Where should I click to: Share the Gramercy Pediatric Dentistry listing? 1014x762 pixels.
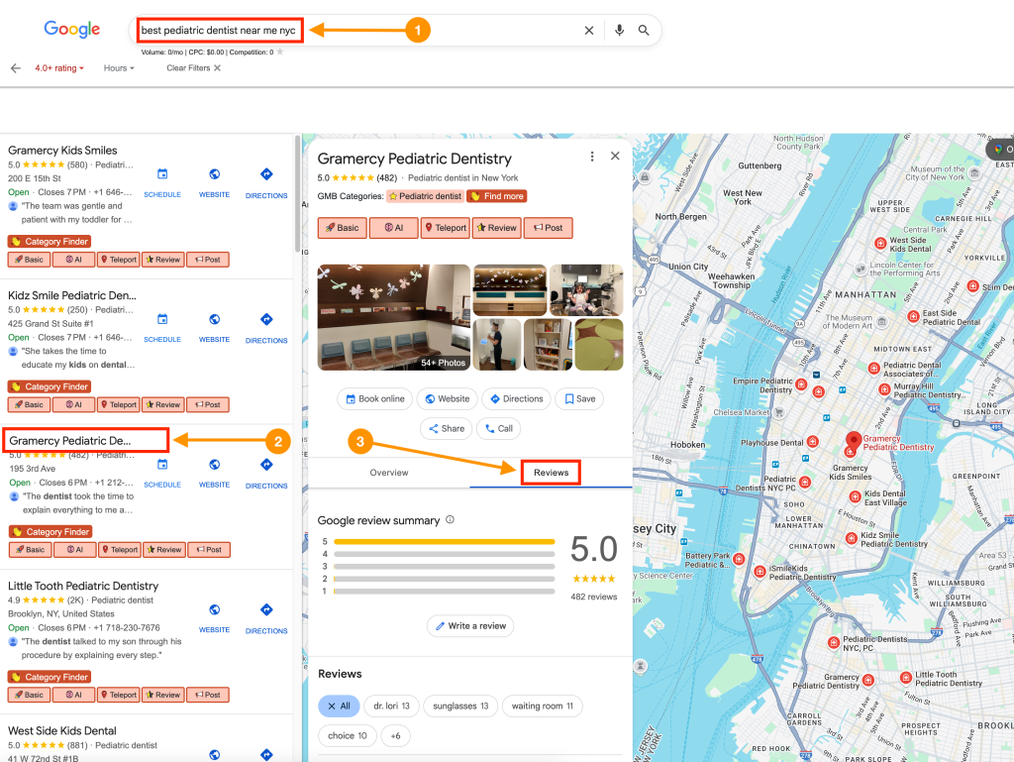click(447, 429)
